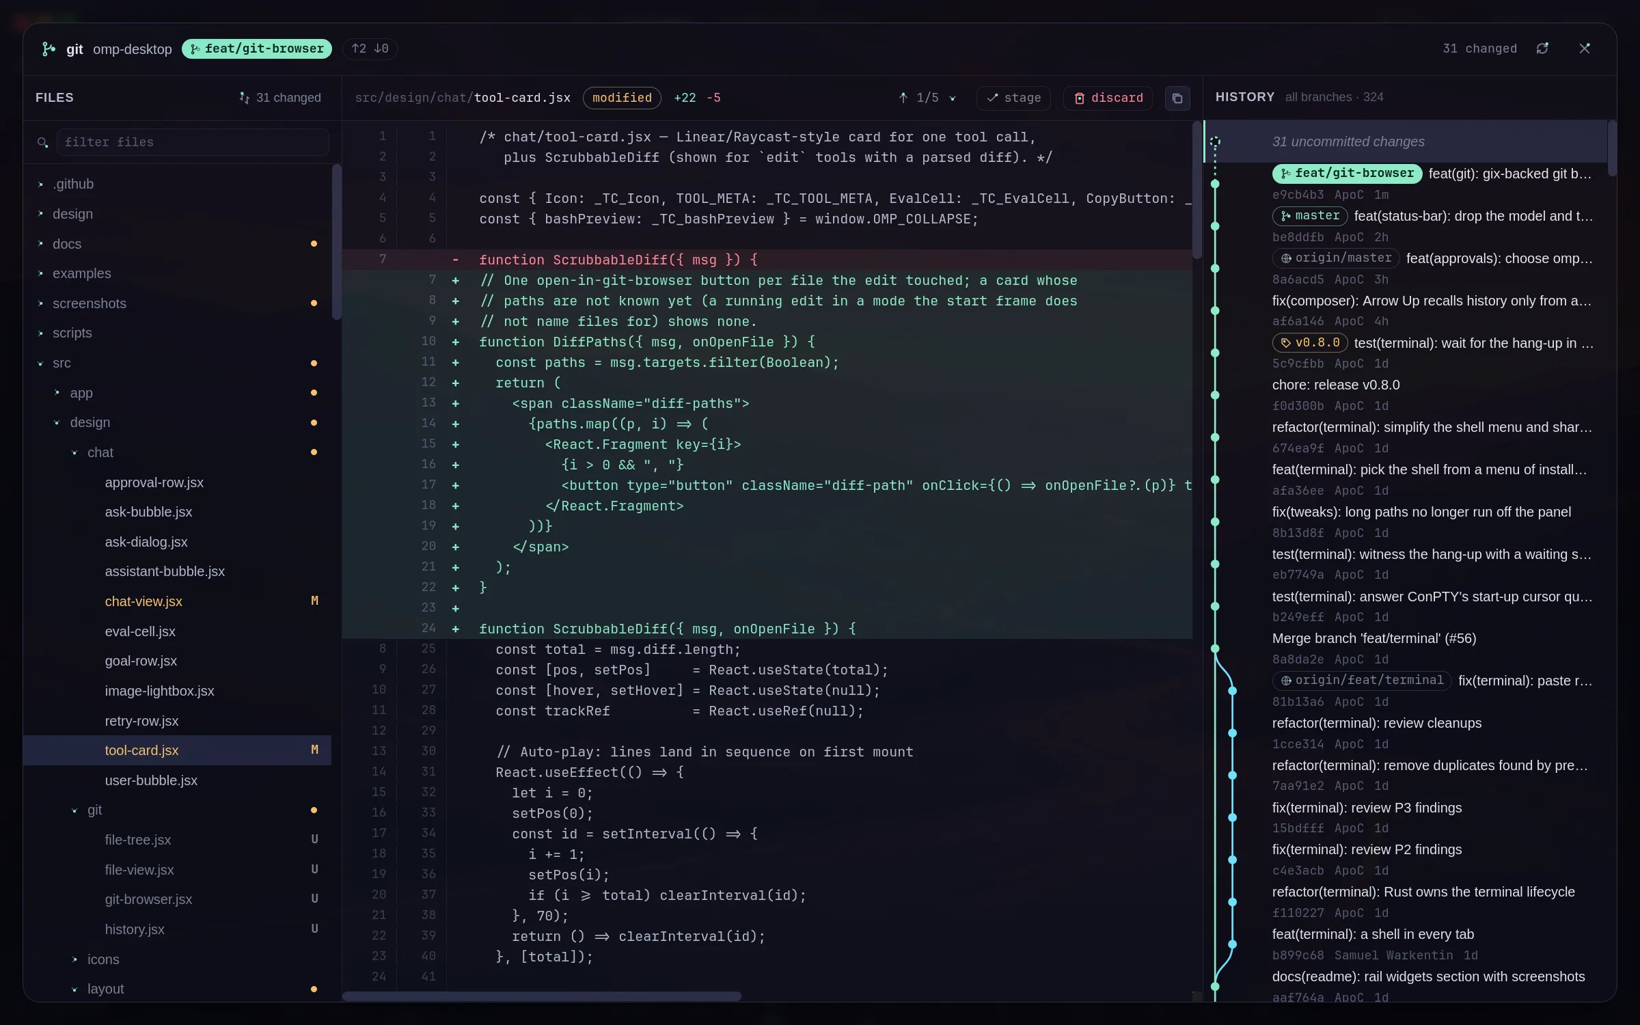
Task: Click the v0.8.0 version tag
Action: pos(1310,343)
